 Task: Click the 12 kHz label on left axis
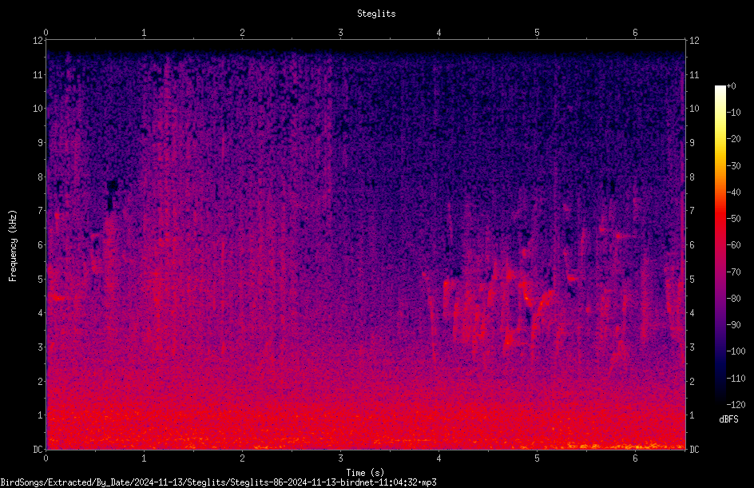tap(38, 41)
